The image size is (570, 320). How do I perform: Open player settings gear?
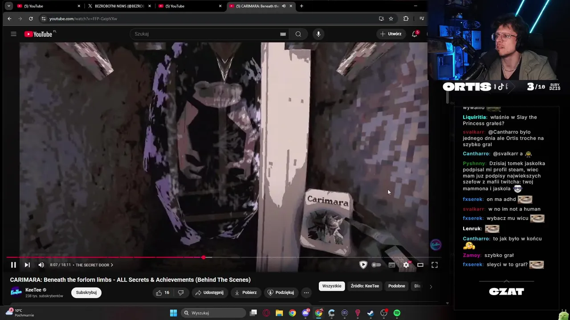406,265
